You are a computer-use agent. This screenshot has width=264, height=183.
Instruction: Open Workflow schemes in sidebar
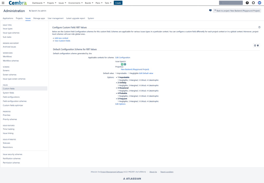pos(11,61)
